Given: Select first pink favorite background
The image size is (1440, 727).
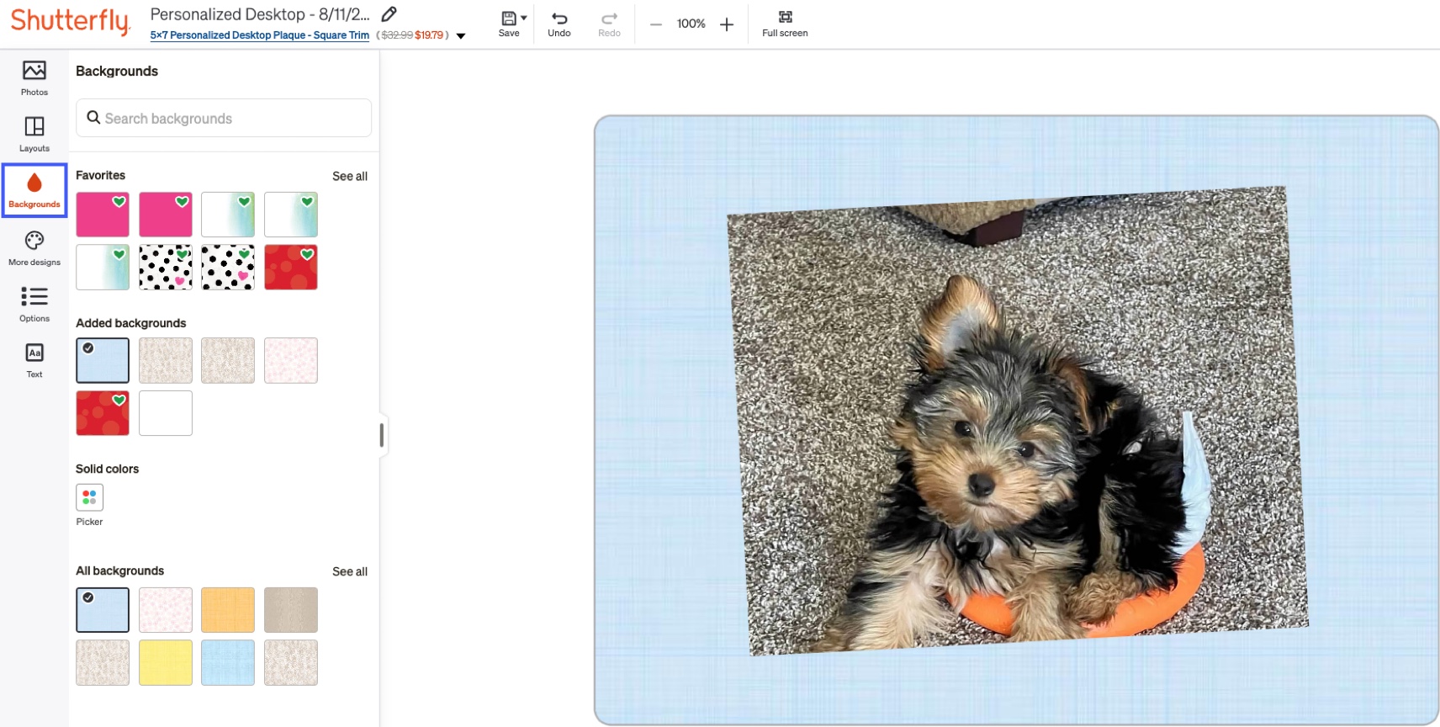Looking at the screenshot, I should coord(103,215).
